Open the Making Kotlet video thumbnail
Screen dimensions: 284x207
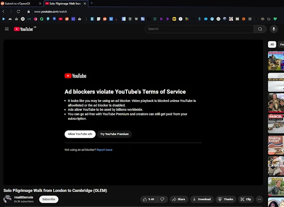[276, 145]
